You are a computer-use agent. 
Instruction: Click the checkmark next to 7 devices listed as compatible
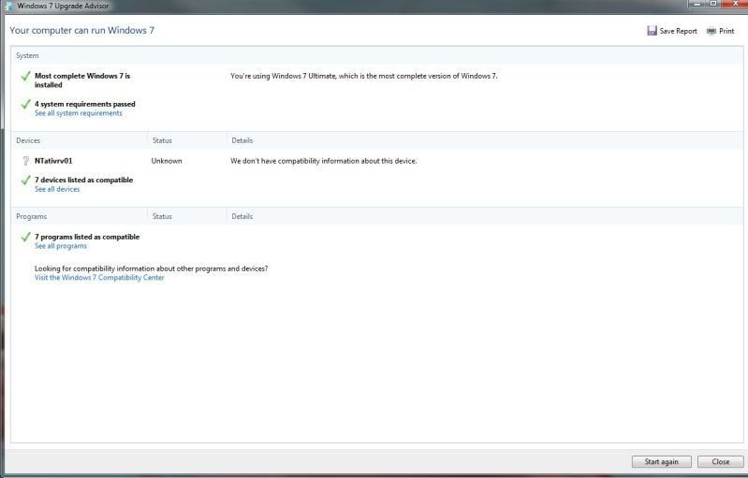26,181
